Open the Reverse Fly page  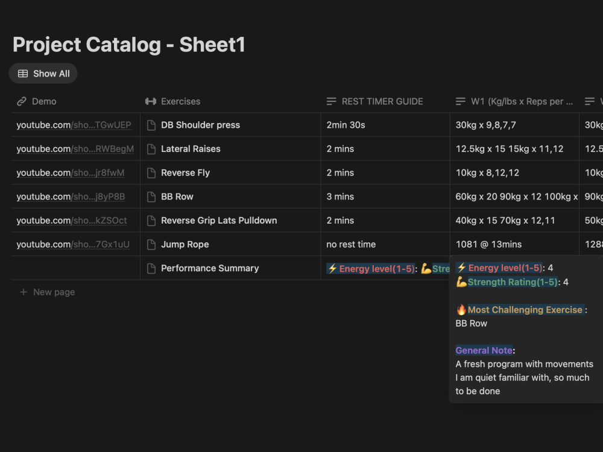185,172
